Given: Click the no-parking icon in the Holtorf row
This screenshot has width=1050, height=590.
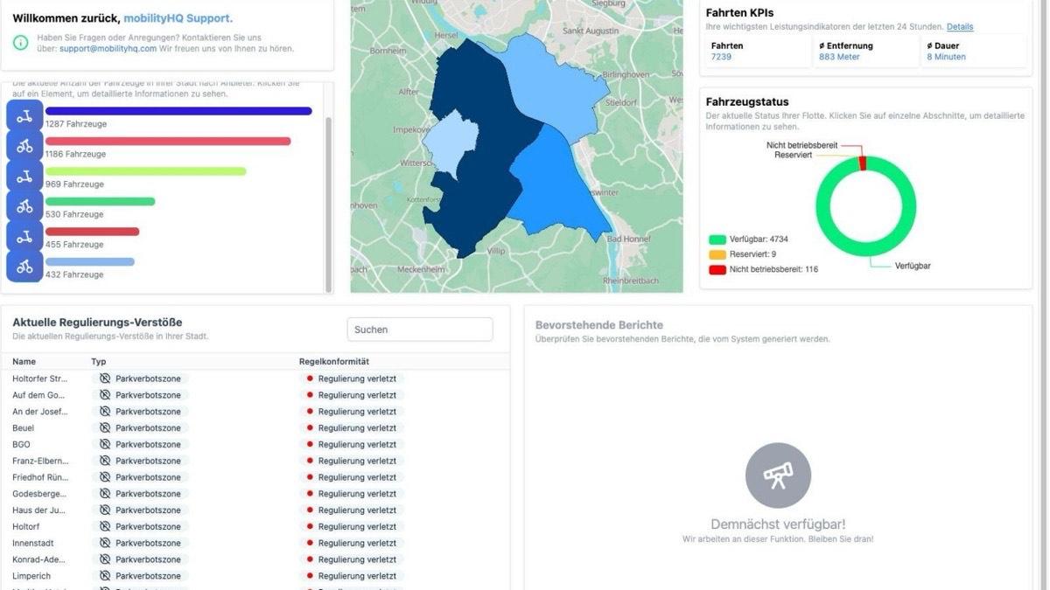Looking at the screenshot, I should coord(105,526).
